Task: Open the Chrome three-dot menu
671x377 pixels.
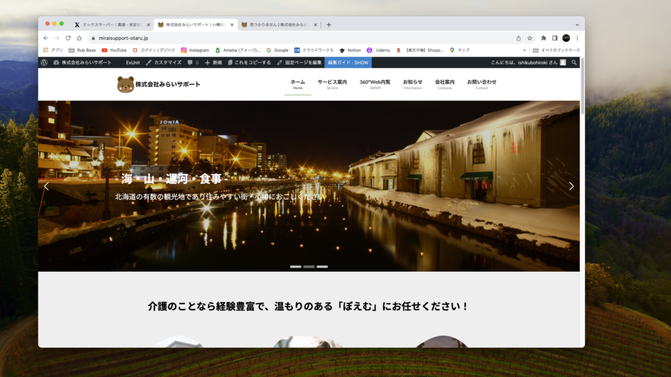Action: [x=577, y=38]
